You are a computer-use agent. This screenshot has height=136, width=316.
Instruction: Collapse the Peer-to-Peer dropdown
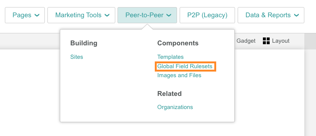pos(147,15)
